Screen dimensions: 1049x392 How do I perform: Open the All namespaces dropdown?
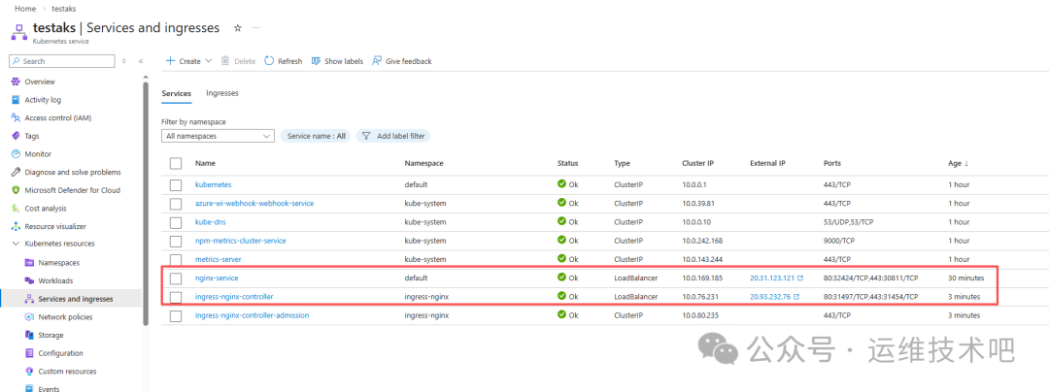pyautogui.click(x=219, y=136)
